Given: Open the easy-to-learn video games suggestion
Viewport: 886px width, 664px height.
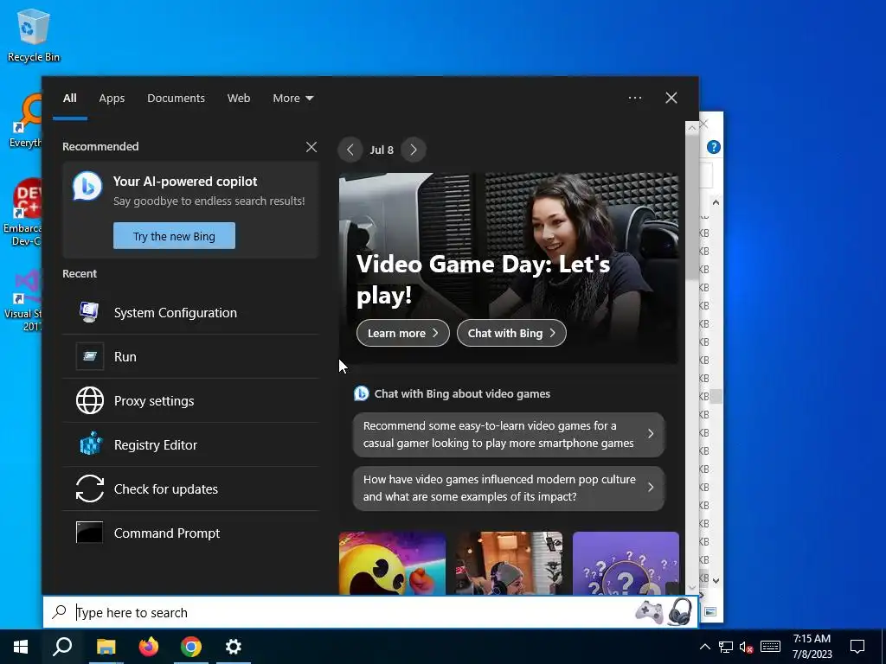Looking at the screenshot, I should (509, 434).
